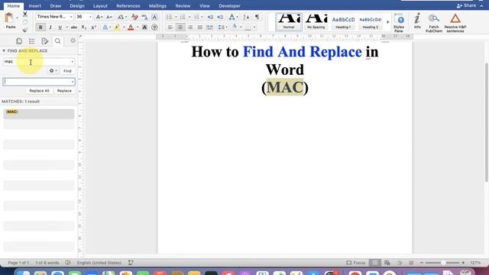
Task: Show document map list icon in sidebar
Action: pyautogui.click(x=32, y=41)
